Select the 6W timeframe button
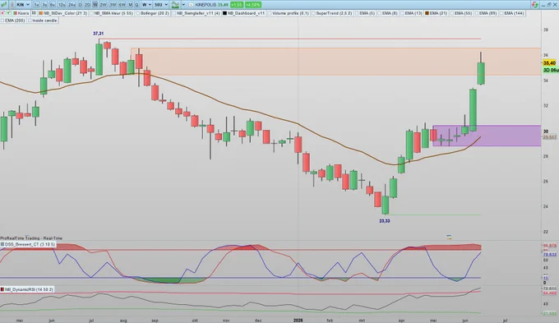This screenshot has width=559, height=323. (x=122, y=5)
